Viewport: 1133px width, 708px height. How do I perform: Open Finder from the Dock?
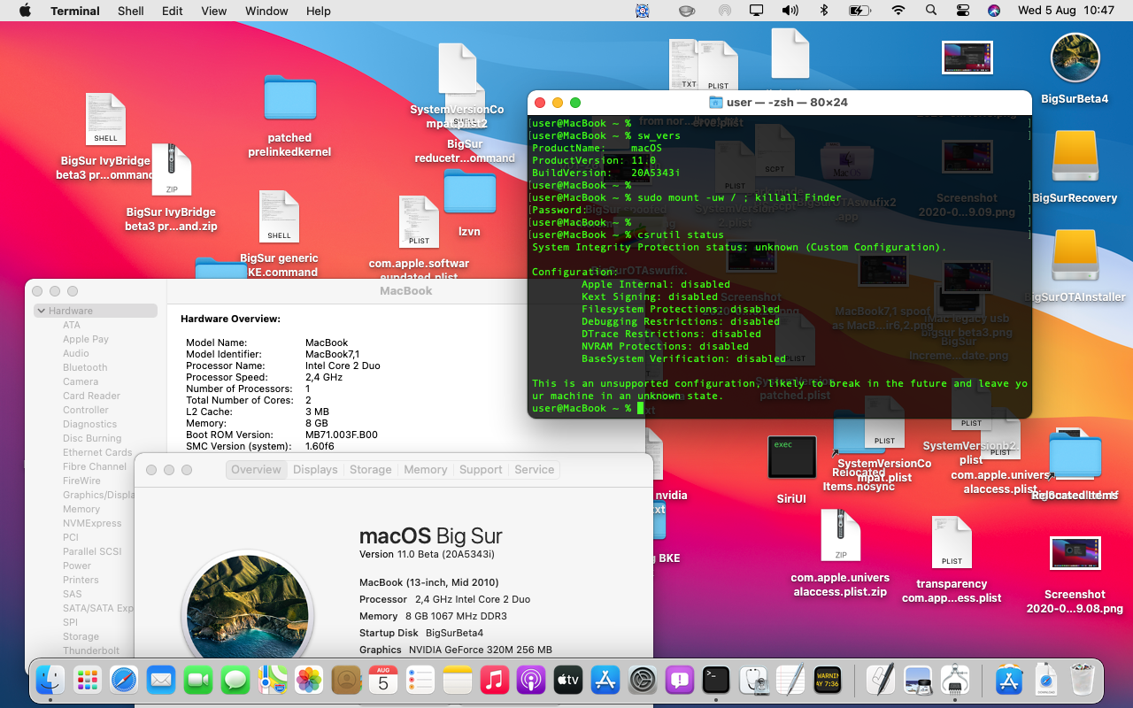50,680
